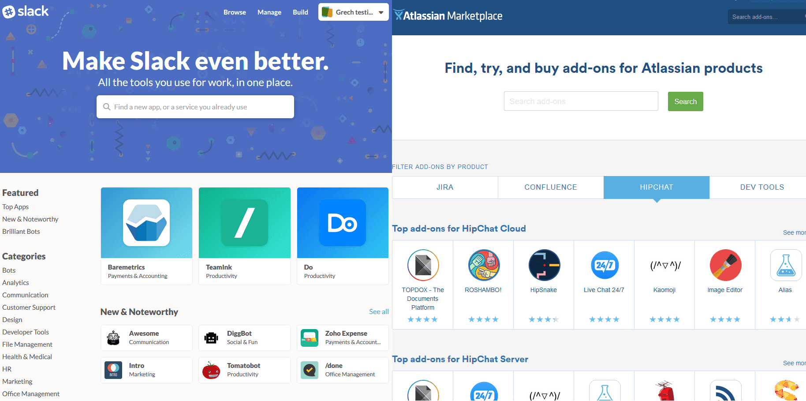
Task: Click the Featured sidebar heading
Action: (20, 192)
